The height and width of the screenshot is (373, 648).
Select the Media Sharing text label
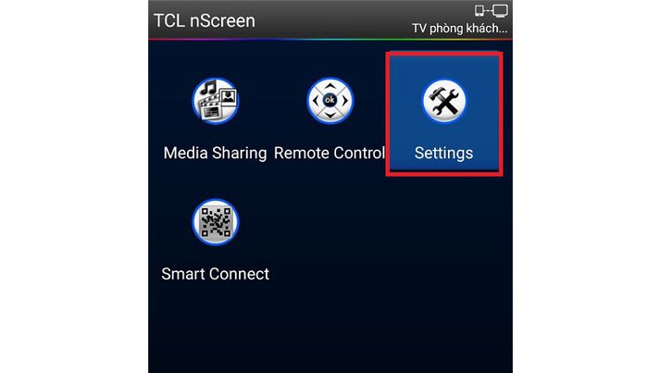tap(215, 154)
